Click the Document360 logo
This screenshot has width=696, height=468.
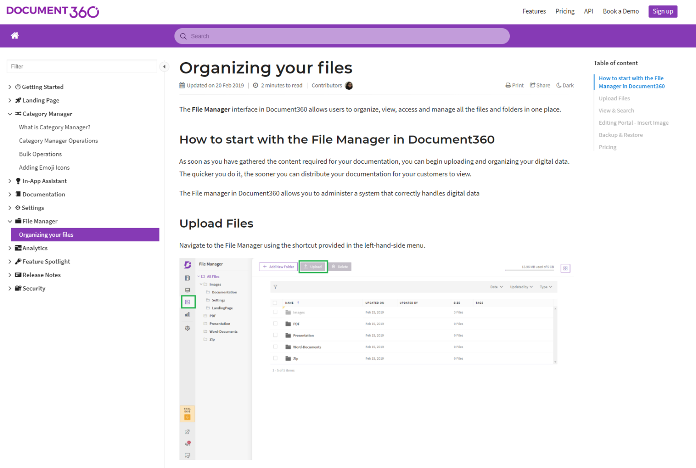(52, 11)
